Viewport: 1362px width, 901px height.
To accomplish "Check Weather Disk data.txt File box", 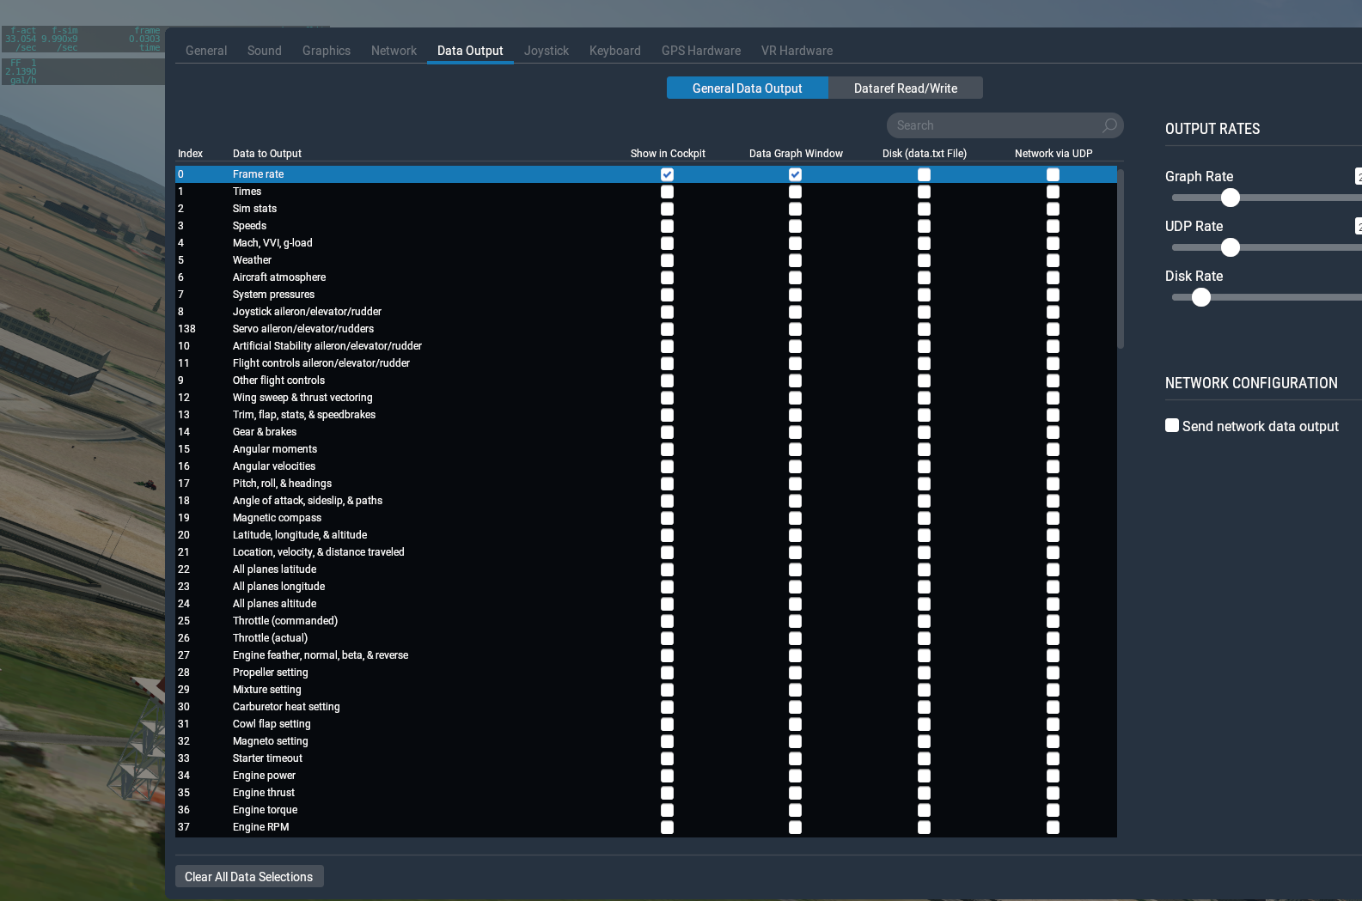I will [x=924, y=260].
